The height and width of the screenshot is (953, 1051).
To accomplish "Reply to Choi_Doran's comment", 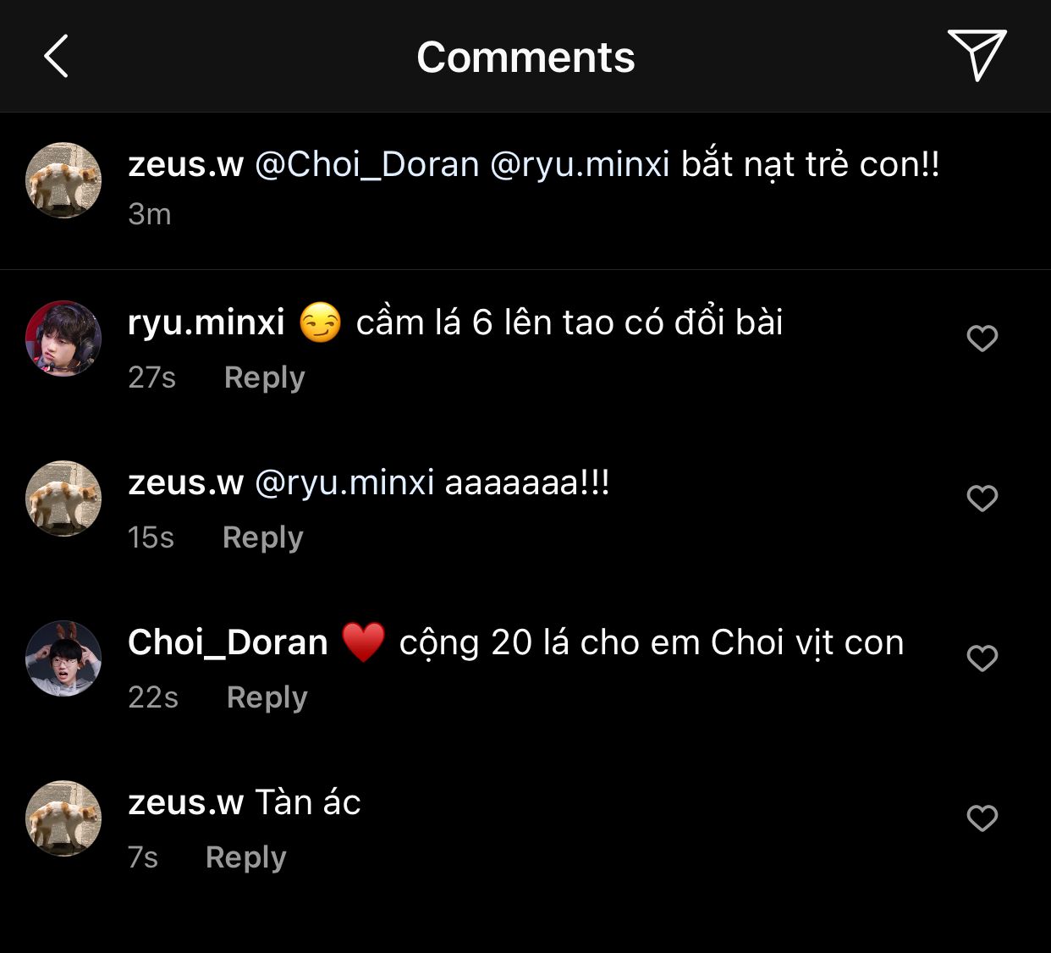I will tap(267, 697).
